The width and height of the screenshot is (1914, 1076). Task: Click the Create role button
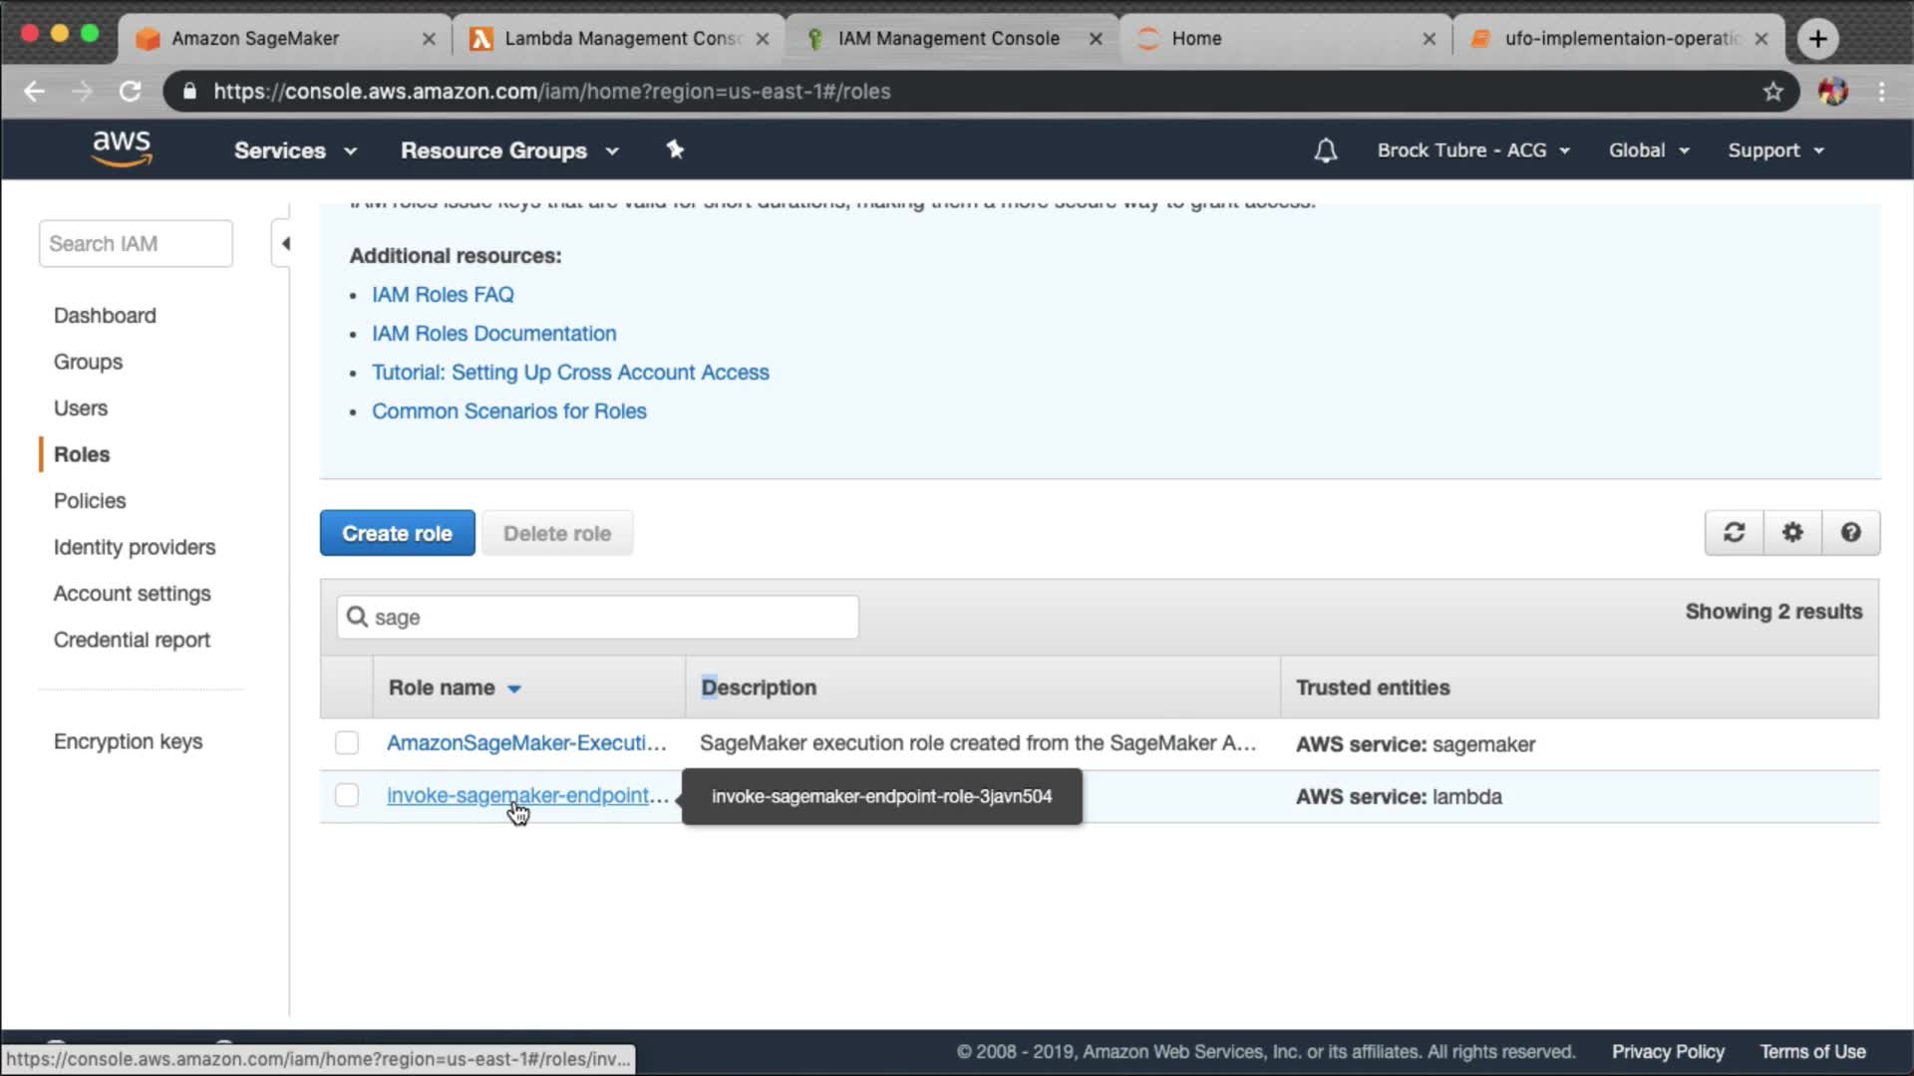[x=397, y=533]
